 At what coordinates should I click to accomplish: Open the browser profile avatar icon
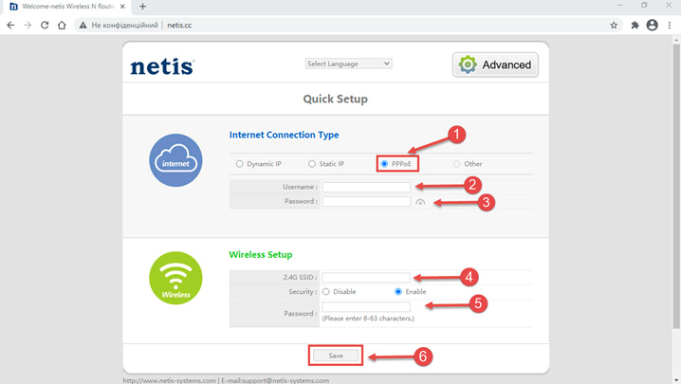[652, 26]
